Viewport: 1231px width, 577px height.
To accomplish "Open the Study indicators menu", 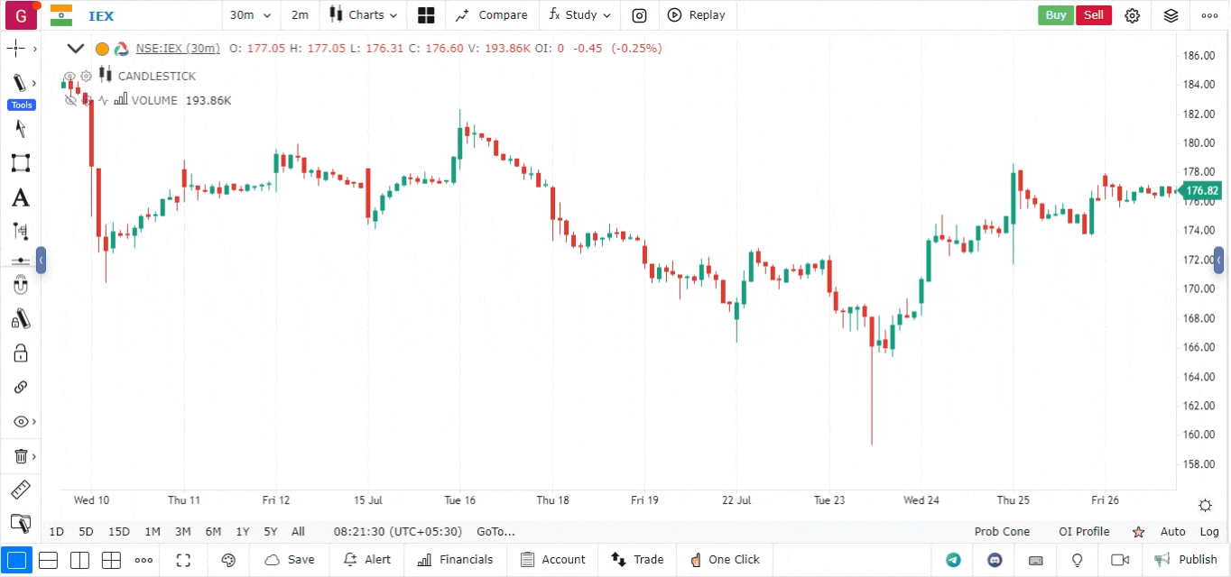I will pyautogui.click(x=580, y=15).
